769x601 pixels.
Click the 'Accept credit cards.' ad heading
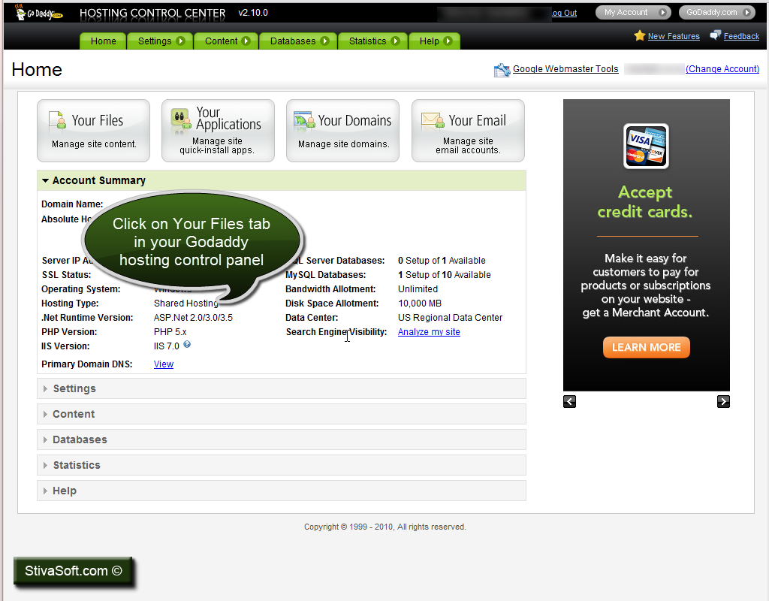[x=645, y=201]
